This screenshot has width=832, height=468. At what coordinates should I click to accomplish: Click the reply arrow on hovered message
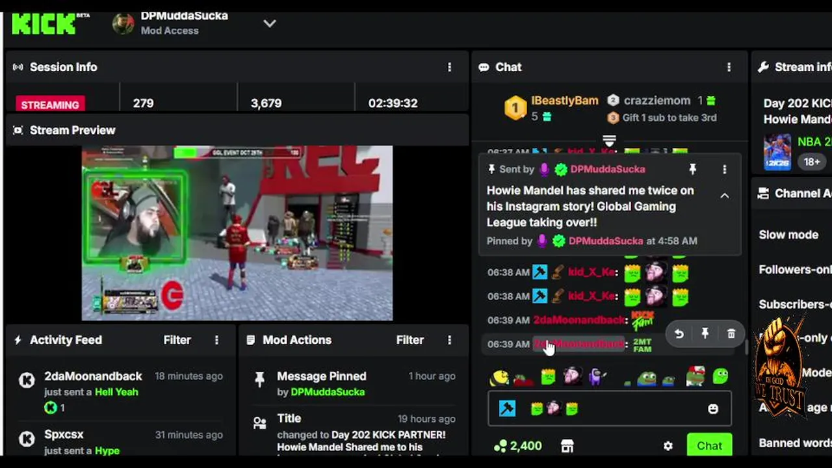click(x=679, y=333)
